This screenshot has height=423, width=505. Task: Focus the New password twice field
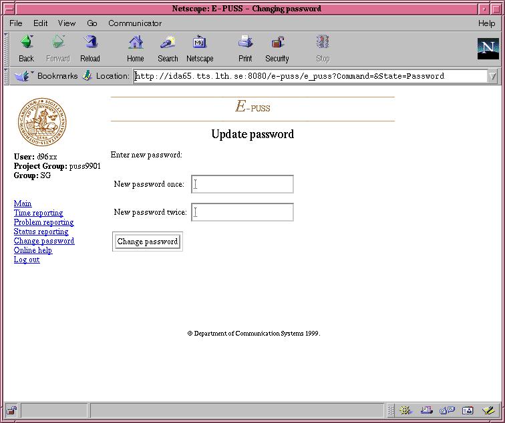click(x=242, y=212)
